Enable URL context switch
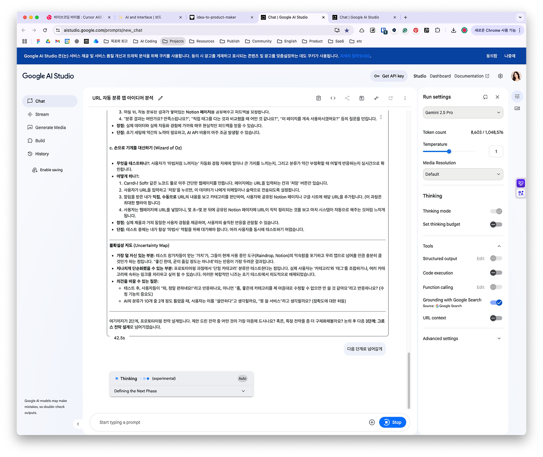 [x=496, y=318]
